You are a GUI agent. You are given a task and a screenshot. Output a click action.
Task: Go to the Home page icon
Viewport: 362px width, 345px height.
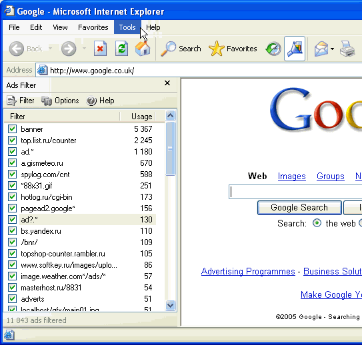[x=143, y=49]
